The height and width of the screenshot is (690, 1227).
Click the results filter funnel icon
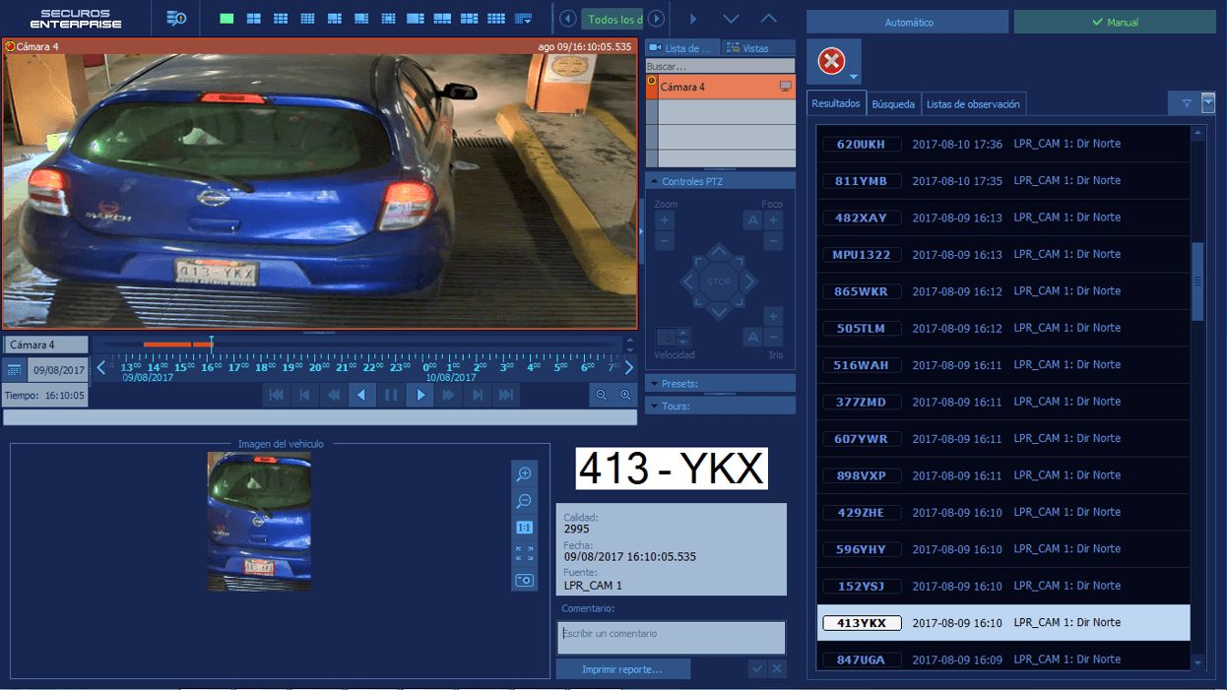click(1186, 103)
